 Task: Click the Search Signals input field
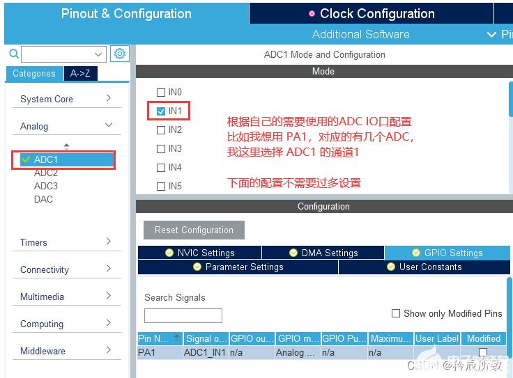[x=183, y=315]
